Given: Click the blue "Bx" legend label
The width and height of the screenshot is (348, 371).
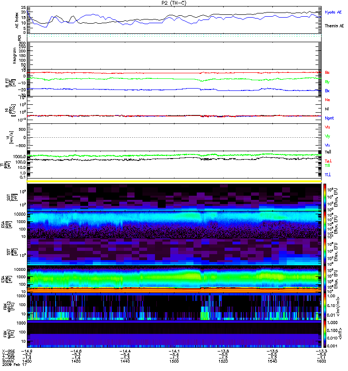Looking at the screenshot, I should [x=327, y=90].
